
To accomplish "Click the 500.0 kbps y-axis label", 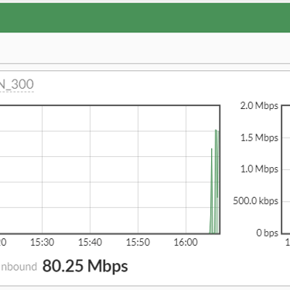I will pos(256,201).
